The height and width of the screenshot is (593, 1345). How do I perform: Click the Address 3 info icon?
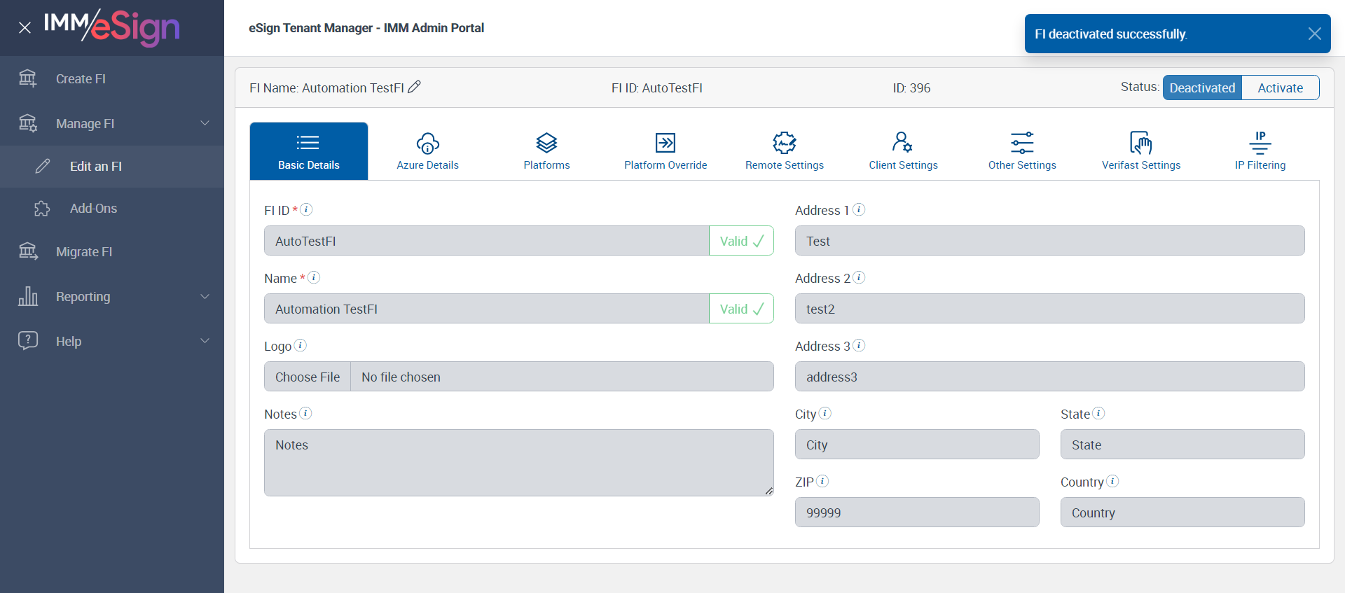coord(859,345)
